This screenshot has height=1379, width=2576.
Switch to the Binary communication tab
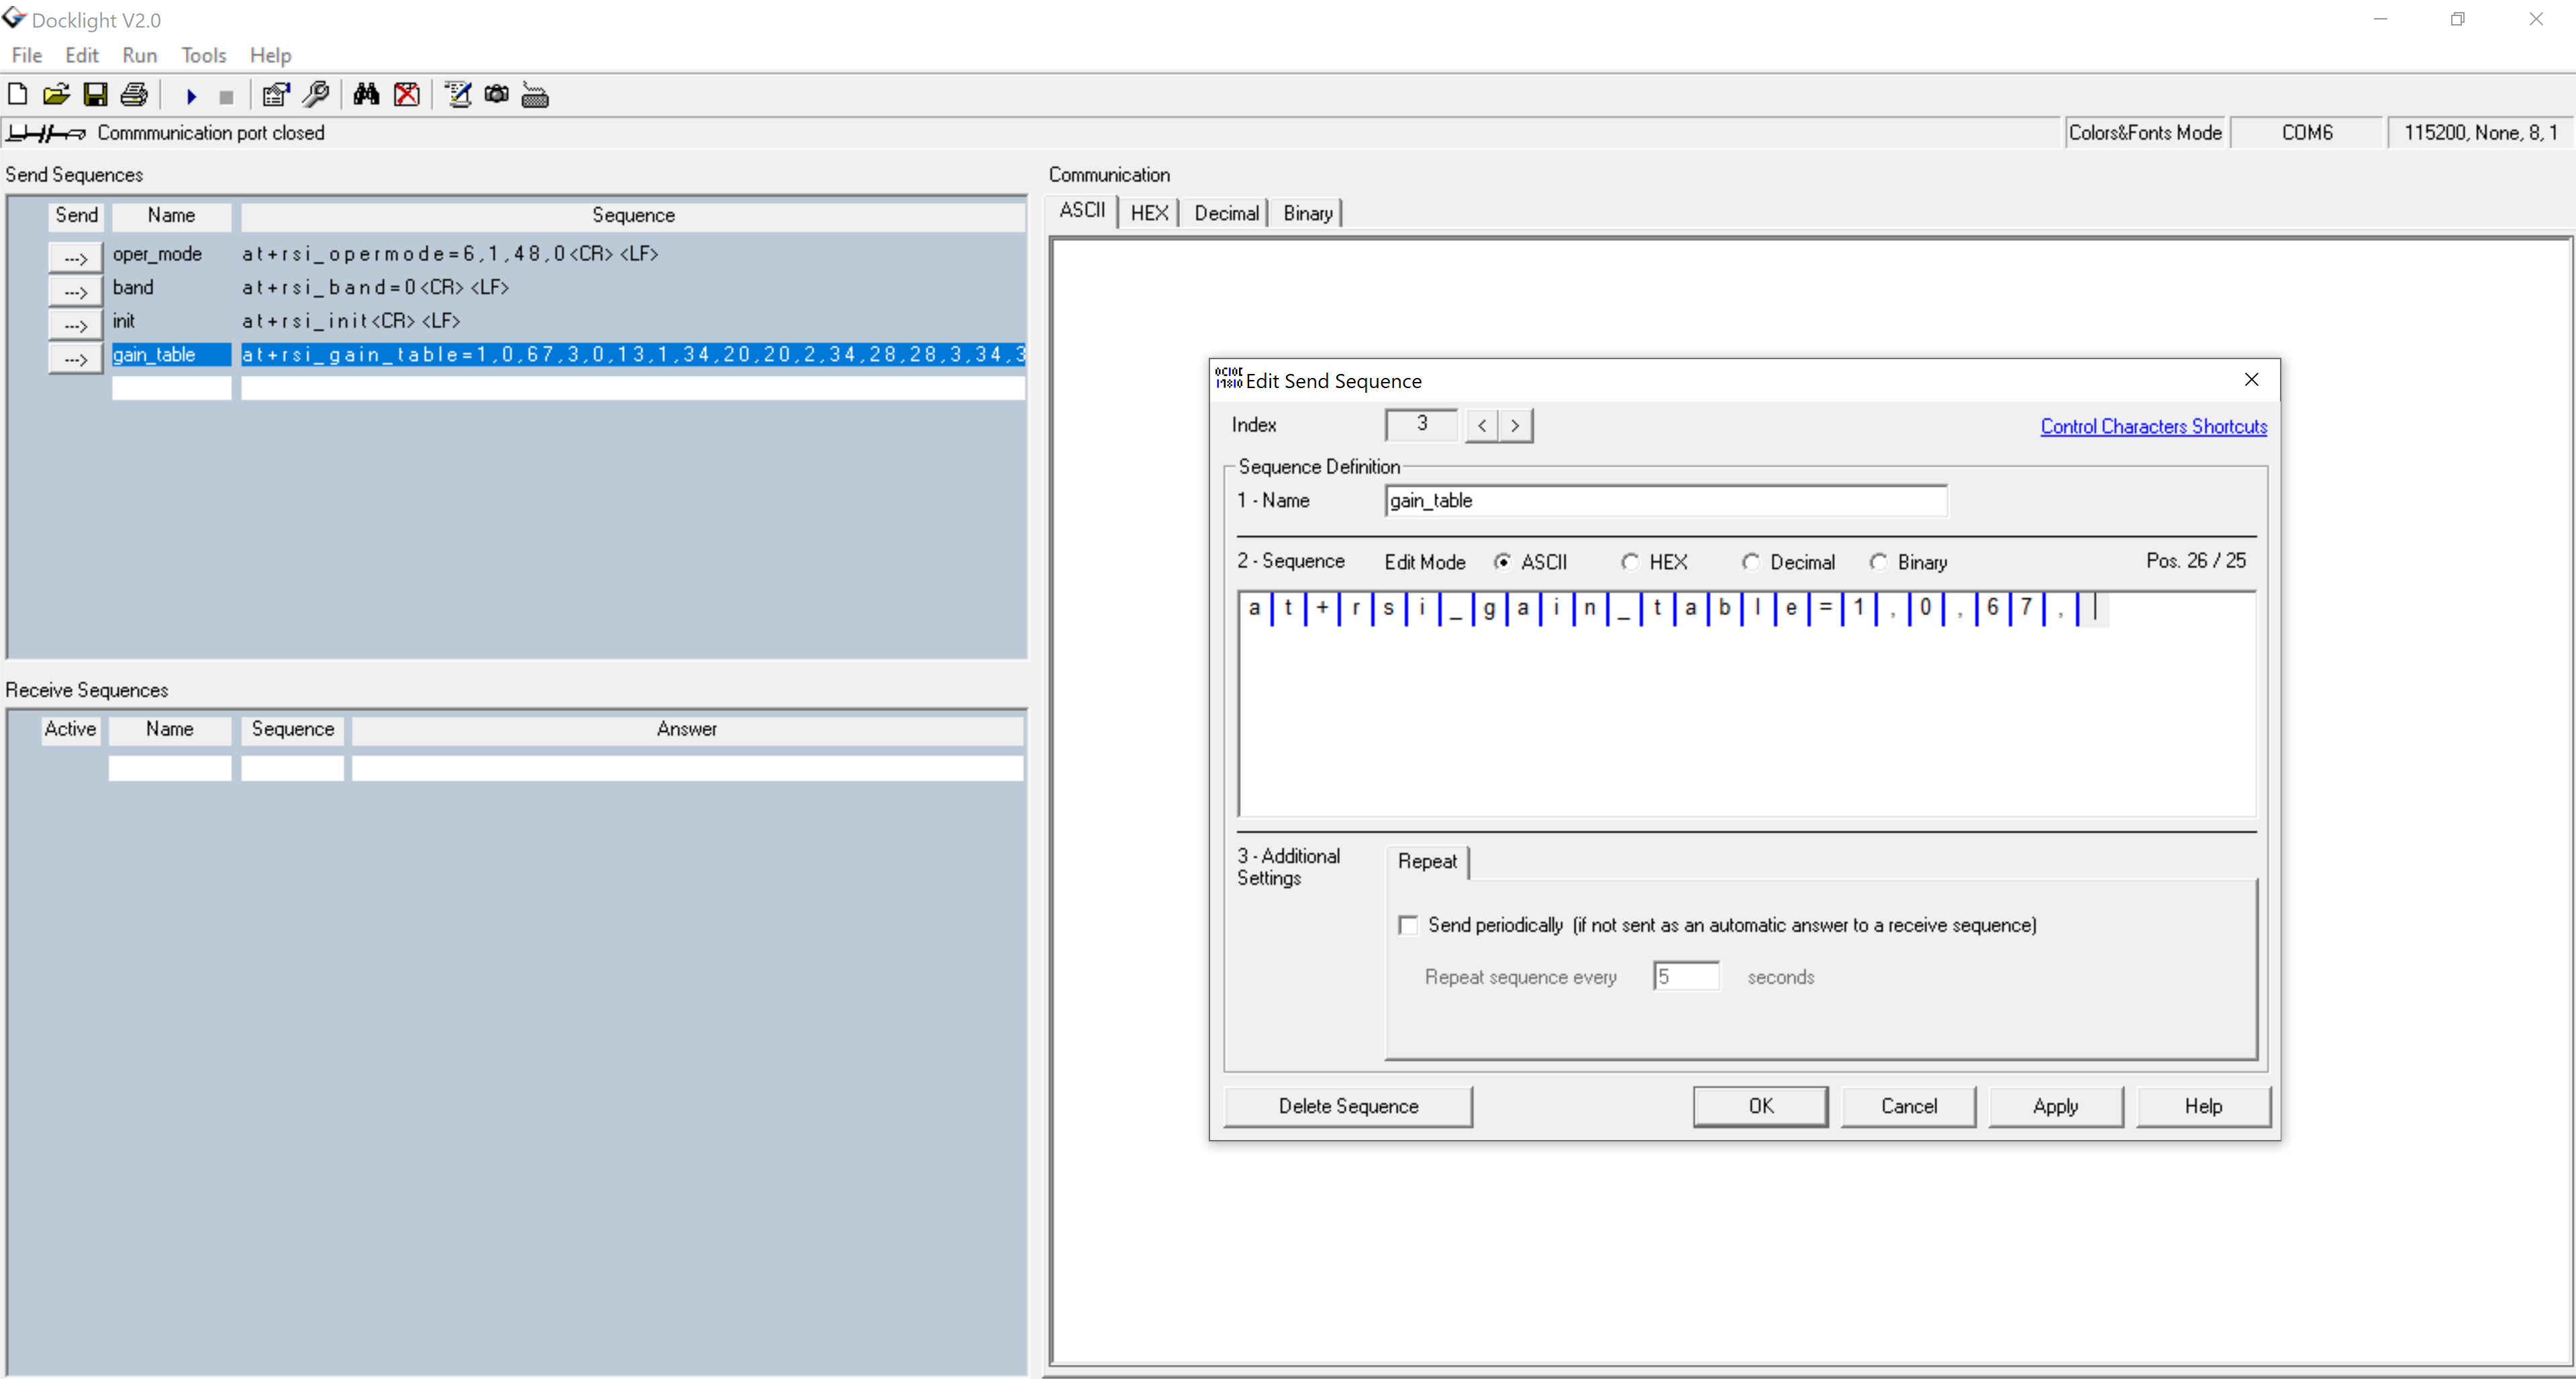[x=1307, y=213]
